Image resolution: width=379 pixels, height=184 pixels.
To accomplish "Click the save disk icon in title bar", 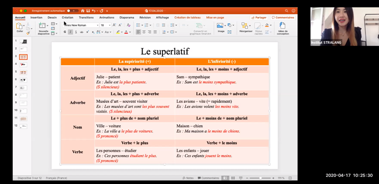I will click(88, 11).
